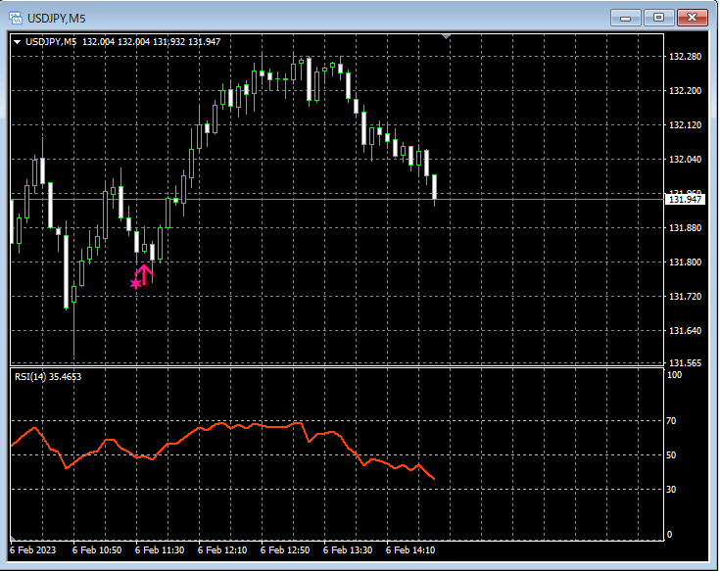Click the 131.720 price scale label
Viewport: 720px width, 571px height.
[685, 297]
